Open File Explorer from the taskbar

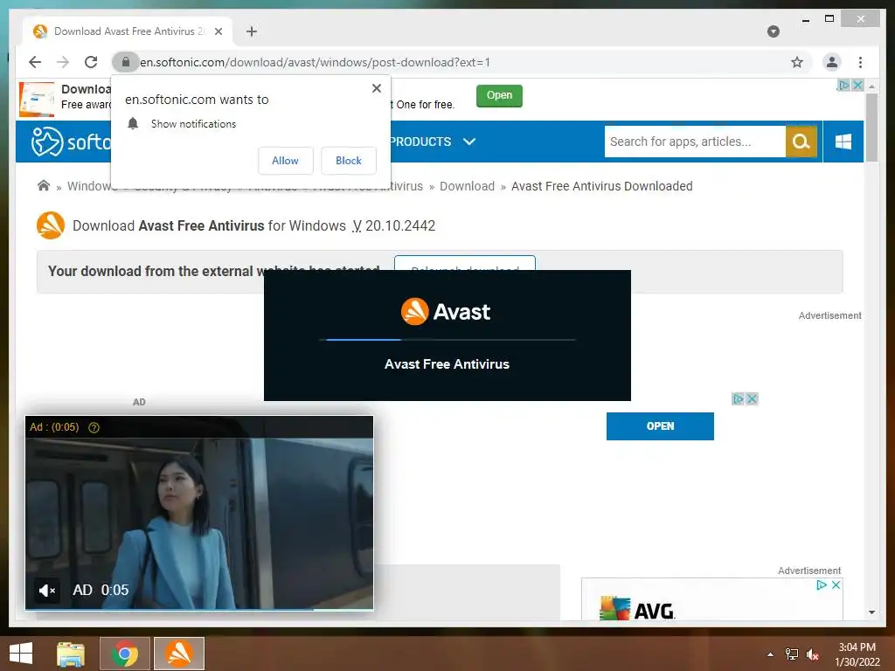pyautogui.click(x=70, y=654)
